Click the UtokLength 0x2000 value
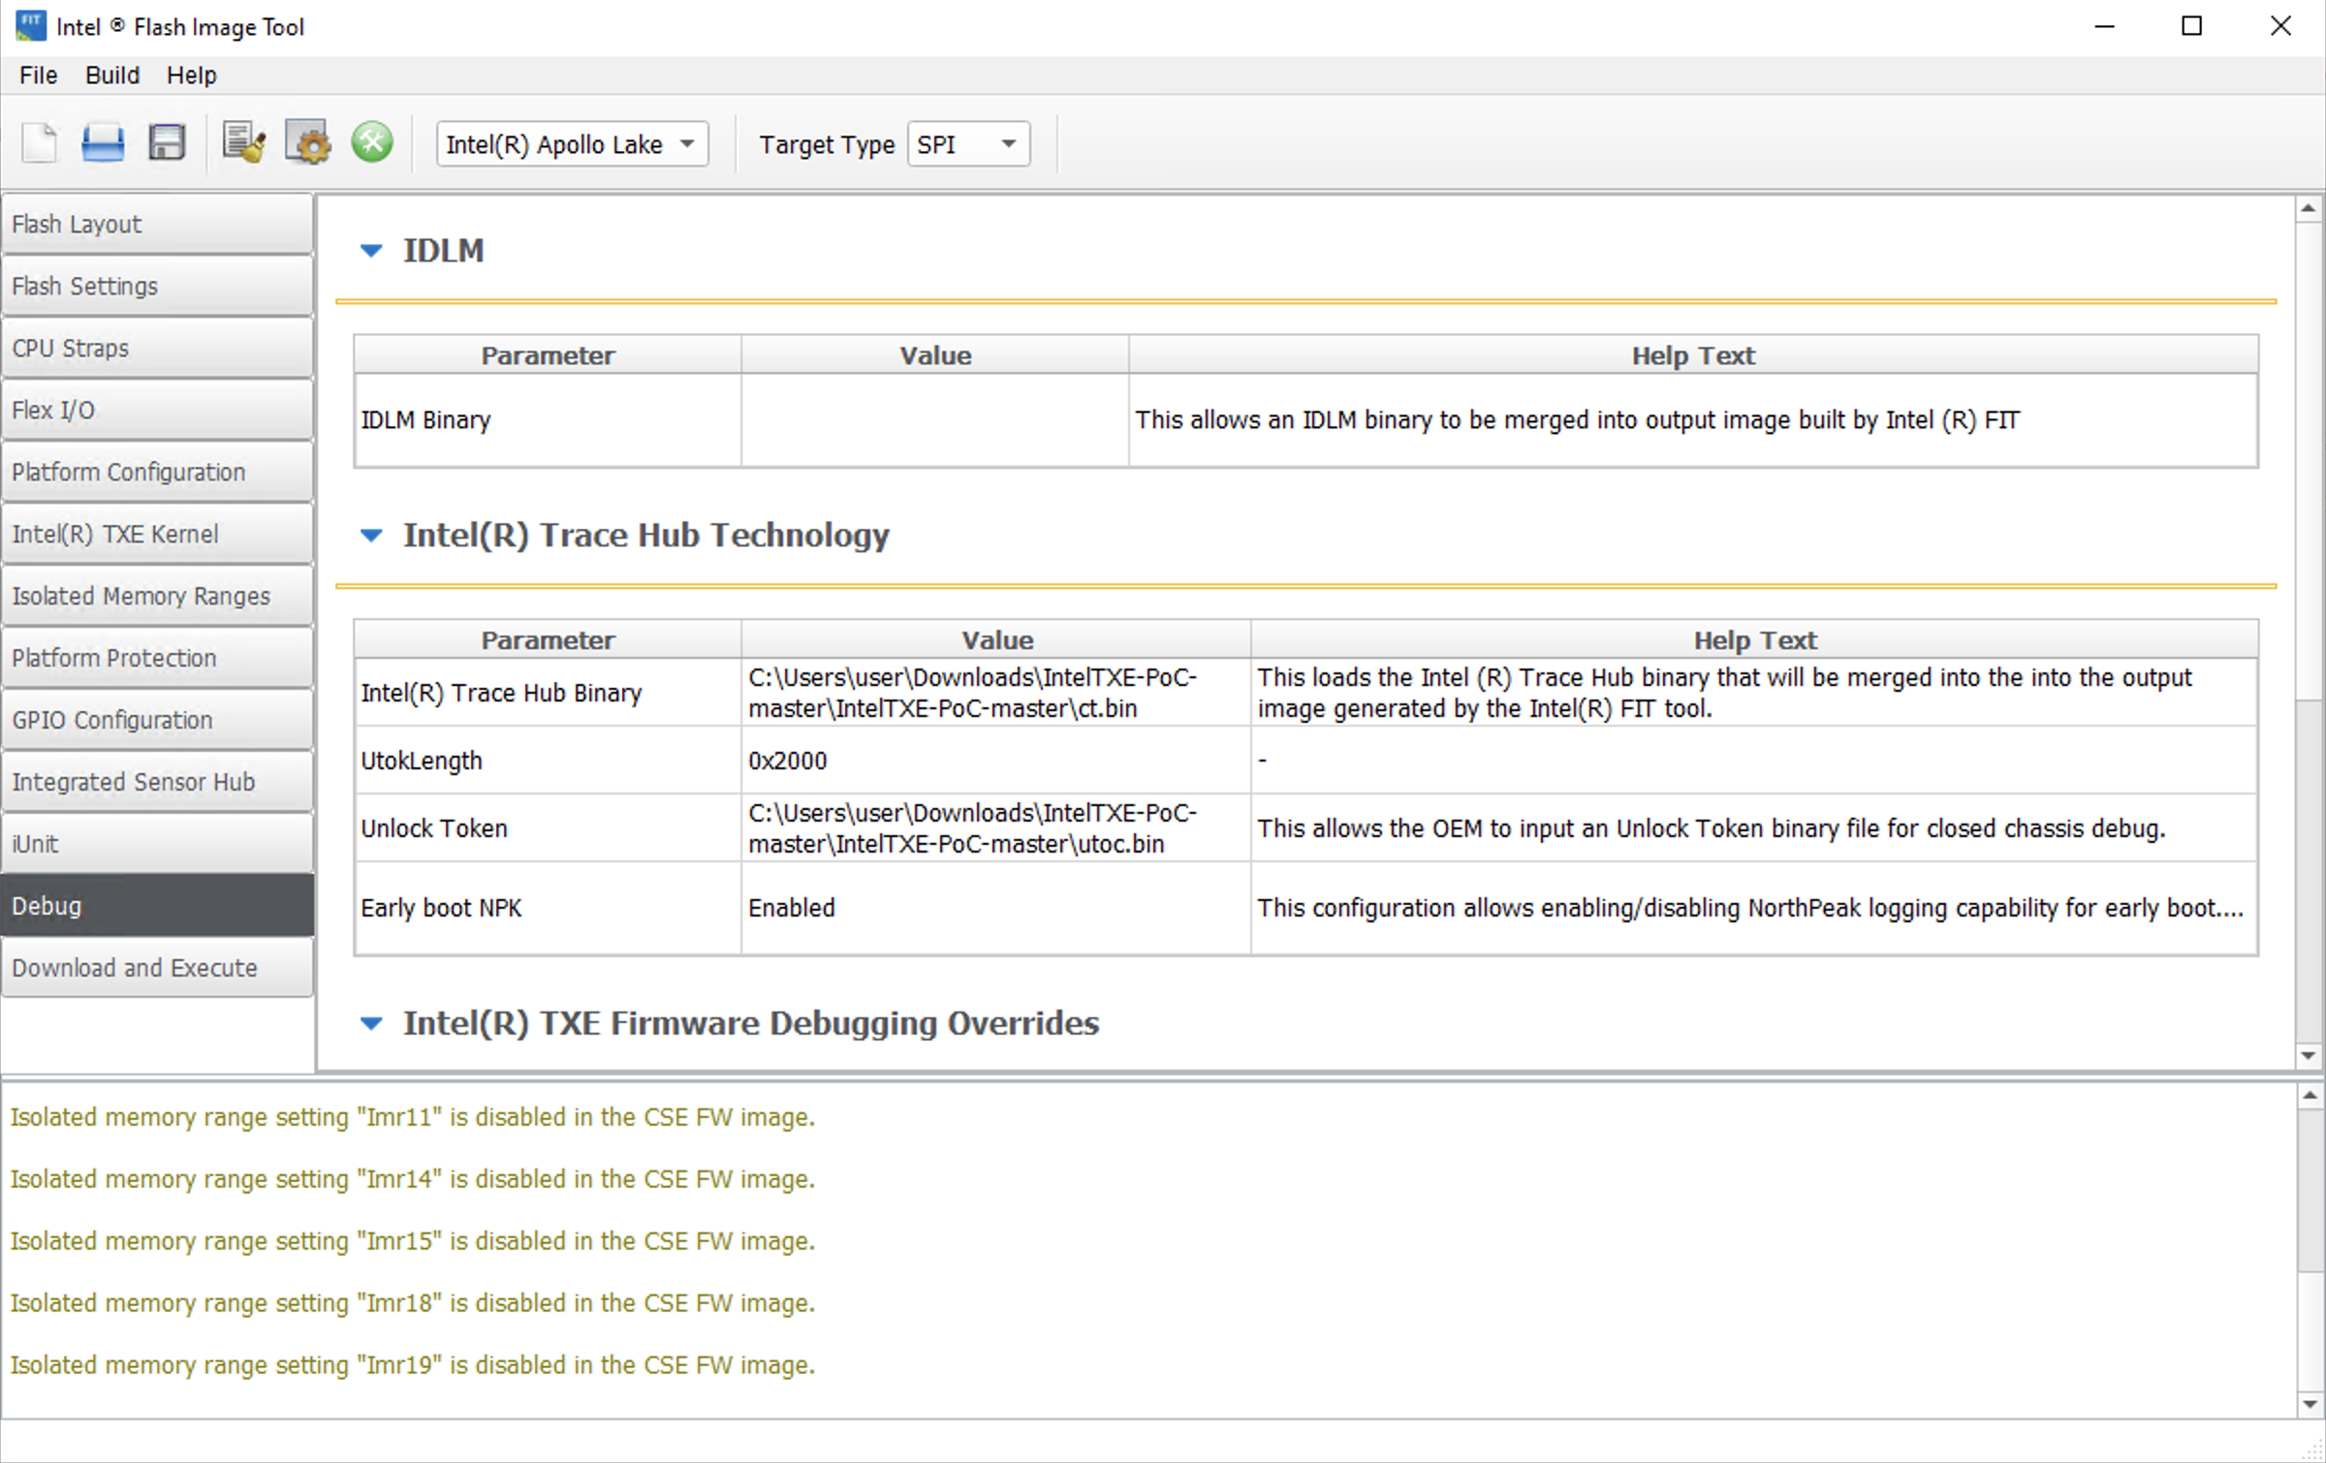Image resolution: width=2326 pixels, height=1463 pixels. point(995,761)
